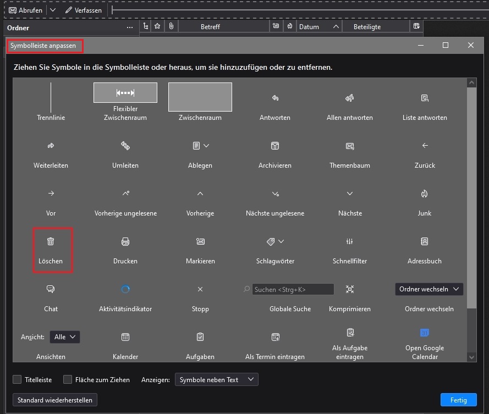Viewport: 489px width, 414px height.
Task: Click the attachment column header icon
Action: point(171,26)
